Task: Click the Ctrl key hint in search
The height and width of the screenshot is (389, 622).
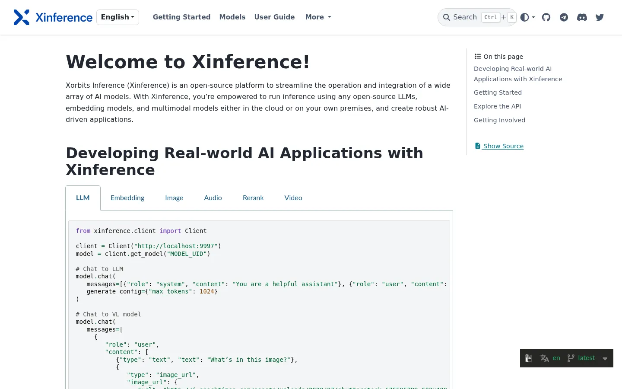Action: click(x=491, y=17)
